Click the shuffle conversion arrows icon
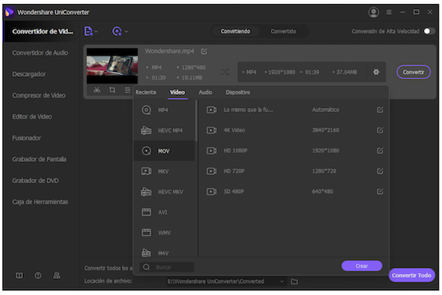 point(224,73)
